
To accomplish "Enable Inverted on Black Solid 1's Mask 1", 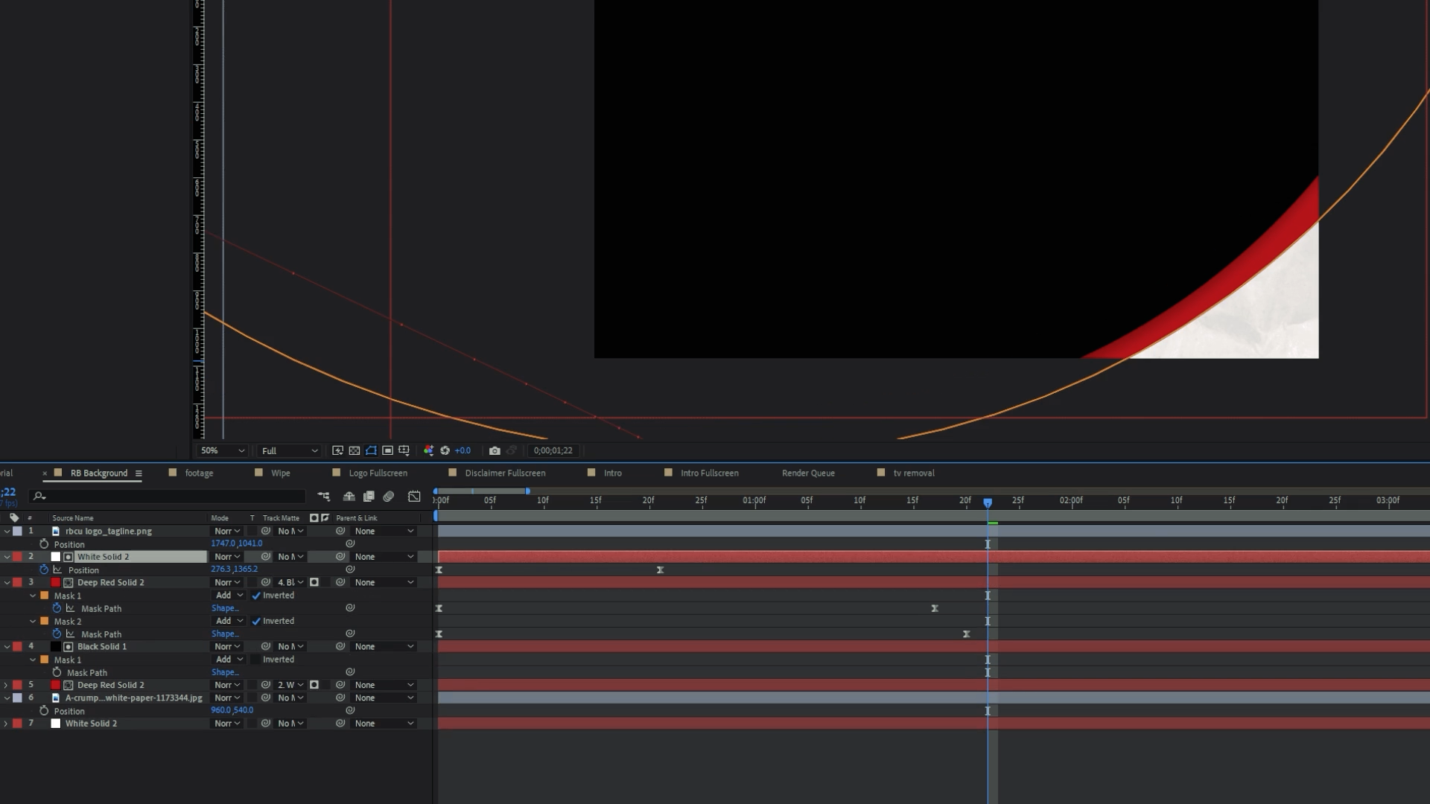I will click(x=254, y=660).
